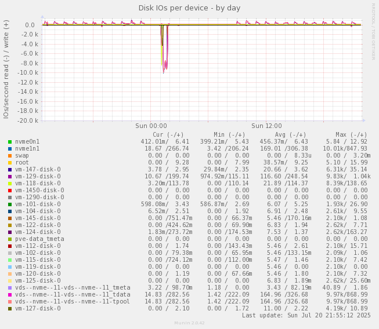Click the gray vm-1290-disk-0 swatch
This screenshot has height=329, width=379.
[x=10, y=198]
